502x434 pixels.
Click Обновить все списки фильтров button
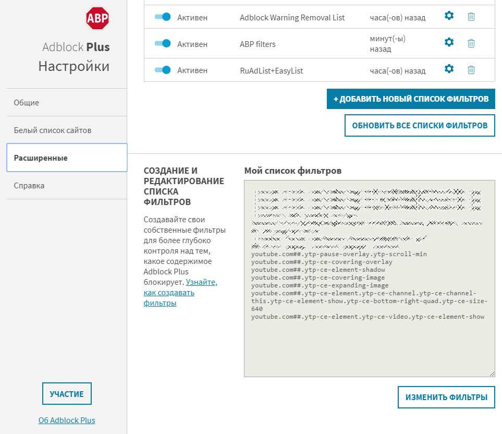pos(420,125)
